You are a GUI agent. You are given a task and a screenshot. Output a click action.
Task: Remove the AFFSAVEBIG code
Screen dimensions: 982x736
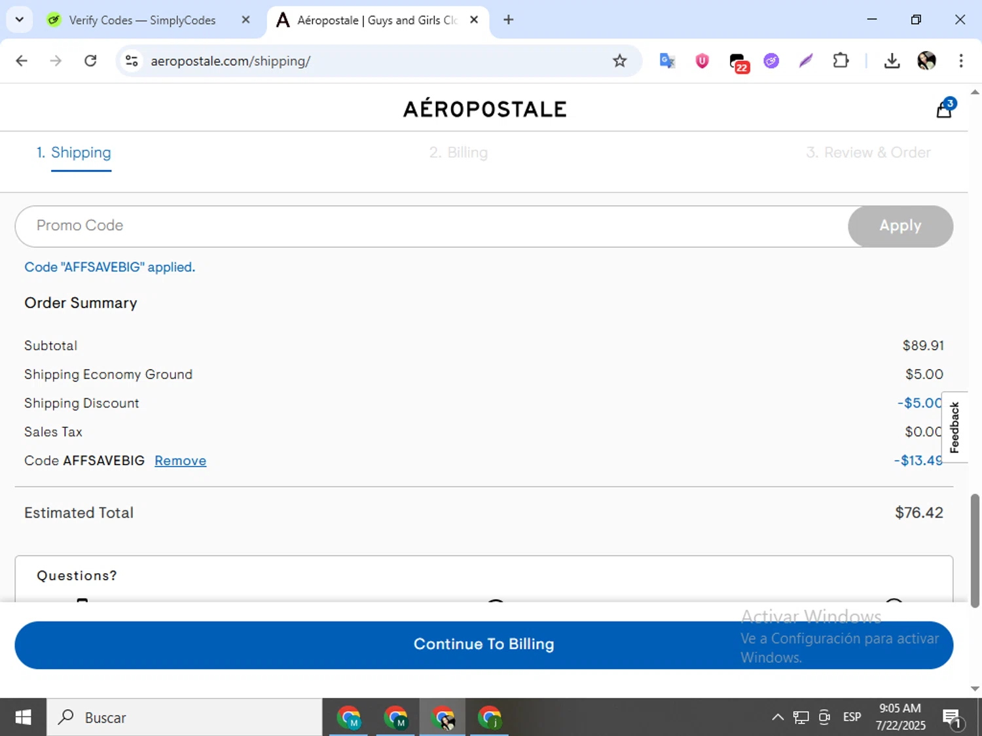[x=180, y=461]
